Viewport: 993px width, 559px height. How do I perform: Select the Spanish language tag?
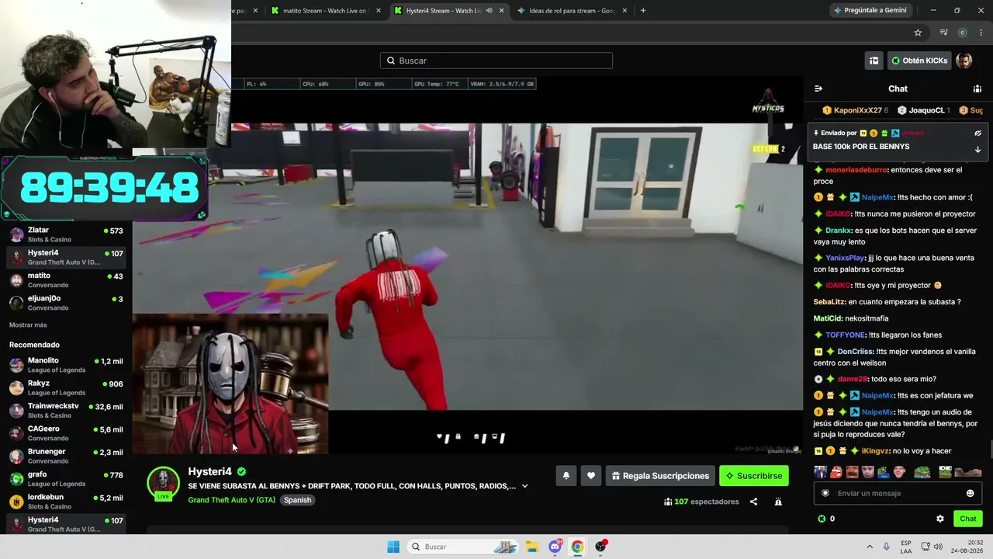pos(297,500)
